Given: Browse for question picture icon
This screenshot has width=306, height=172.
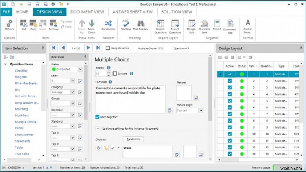Looking at the screenshot, I should (x=196, y=98).
